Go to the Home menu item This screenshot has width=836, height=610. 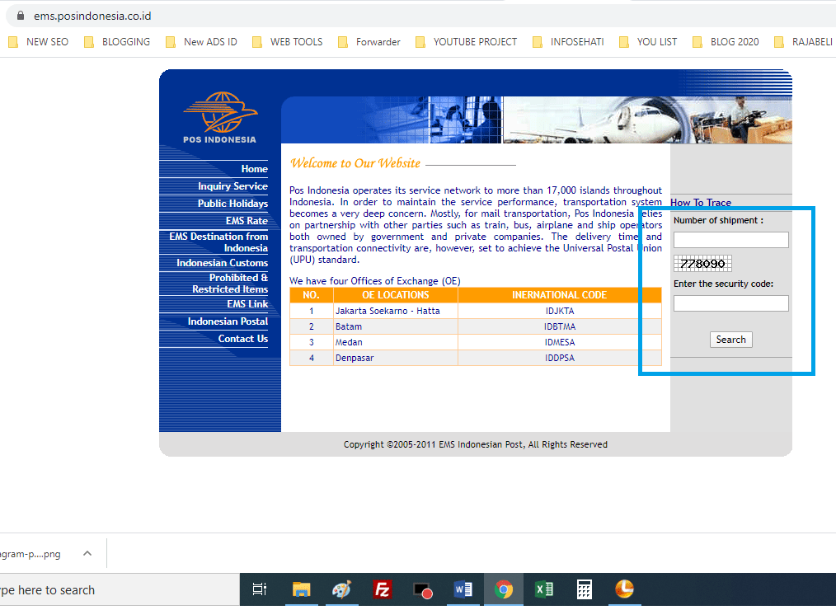[254, 169]
